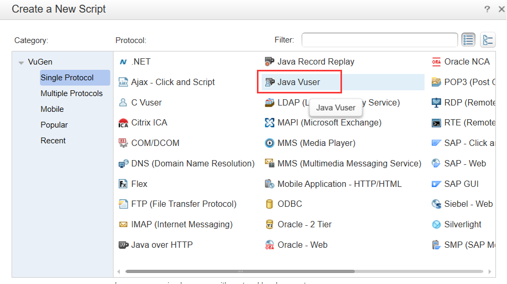Show the Popular protocols category
The height and width of the screenshot is (284, 507).
coord(54,125)
